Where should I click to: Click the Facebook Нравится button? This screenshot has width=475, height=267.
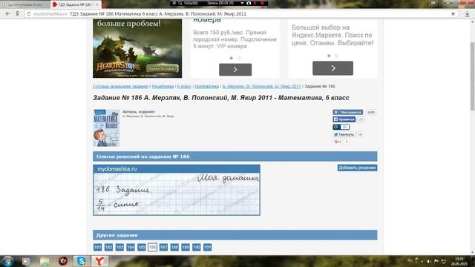[x=344, y=119]
